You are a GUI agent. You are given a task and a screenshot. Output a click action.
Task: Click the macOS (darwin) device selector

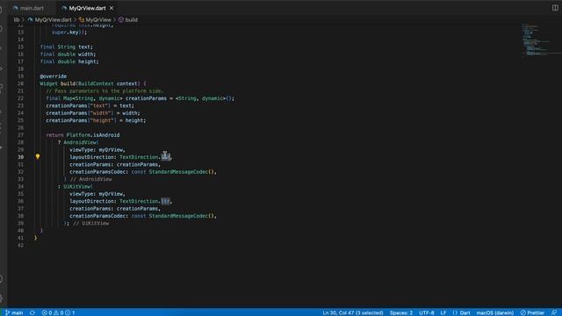[494, 312]
